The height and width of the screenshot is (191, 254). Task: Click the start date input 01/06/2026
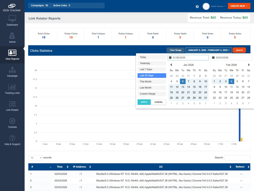click(x=188, y=58)
